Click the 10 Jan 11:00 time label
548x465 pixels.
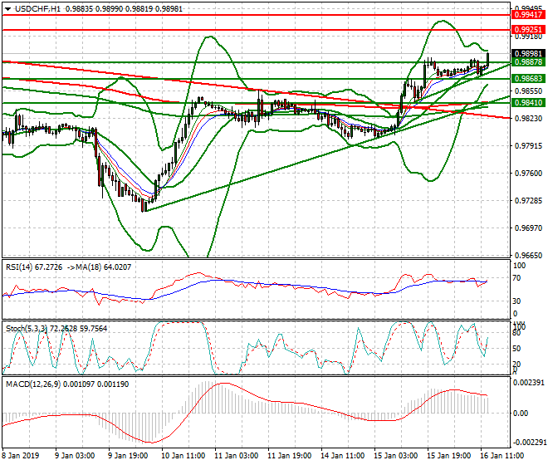(x=183, y=456)
